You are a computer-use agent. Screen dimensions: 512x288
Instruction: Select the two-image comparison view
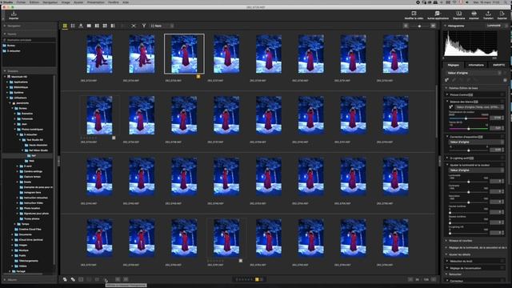pyautogui.click(x=97, y=26)
